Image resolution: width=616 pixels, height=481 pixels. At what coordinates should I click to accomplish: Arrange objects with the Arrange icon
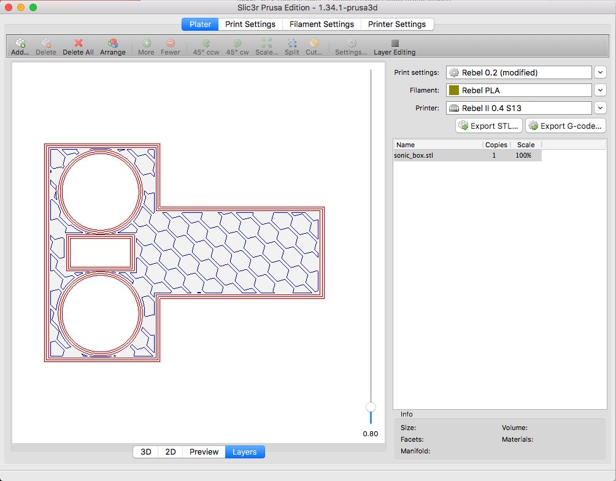coord(112,44)
